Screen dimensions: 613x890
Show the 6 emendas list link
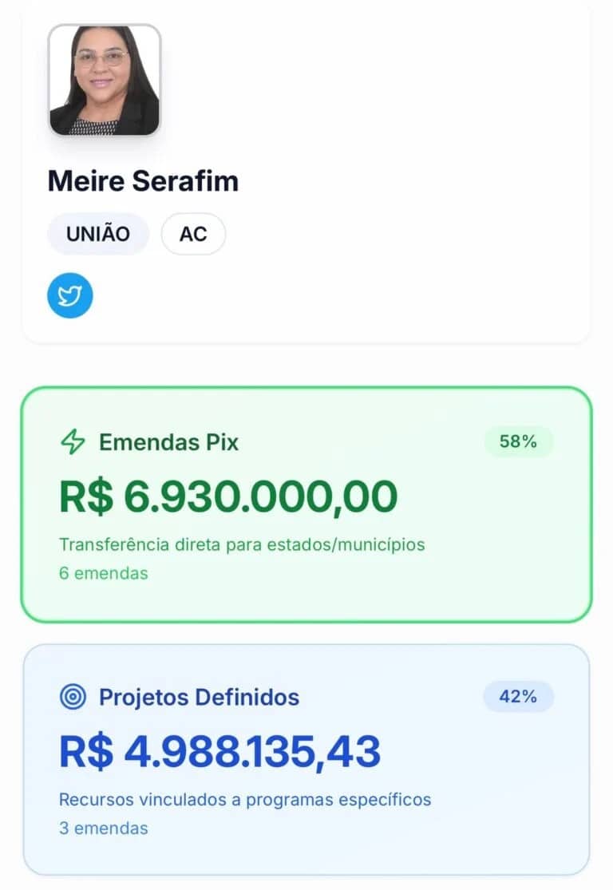[104, 573]
